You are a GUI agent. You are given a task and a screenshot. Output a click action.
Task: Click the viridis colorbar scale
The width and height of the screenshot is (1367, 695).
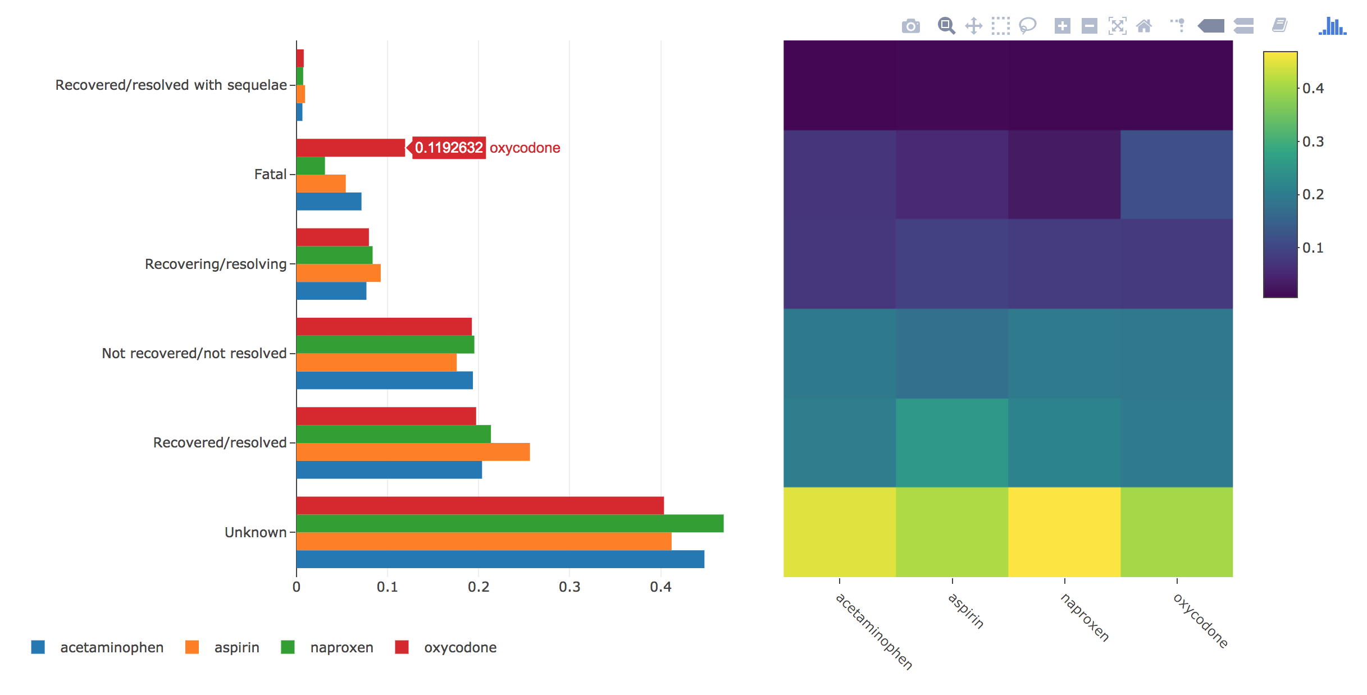(1280, 175)
